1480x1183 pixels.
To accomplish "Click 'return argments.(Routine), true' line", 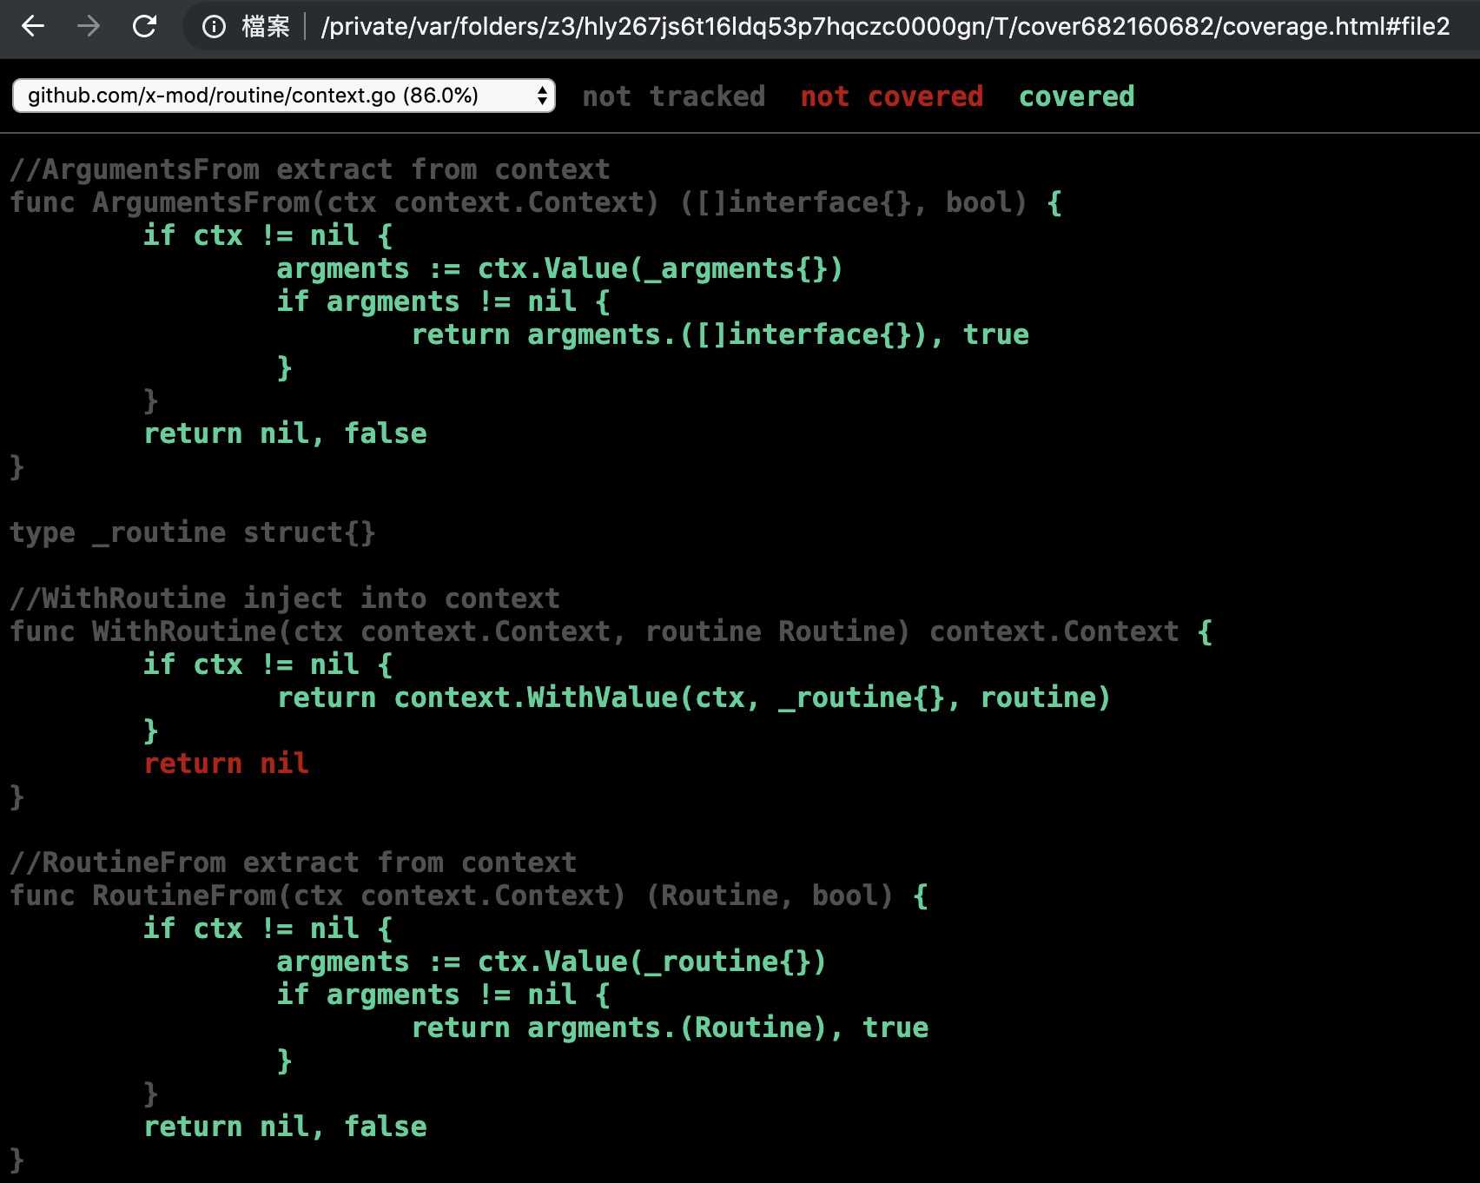I will point(670,1028).
